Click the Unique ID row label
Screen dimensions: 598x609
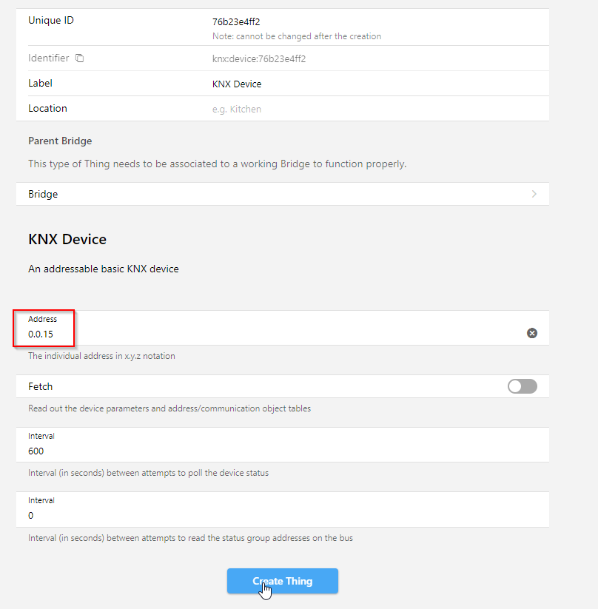click(51, 20)
